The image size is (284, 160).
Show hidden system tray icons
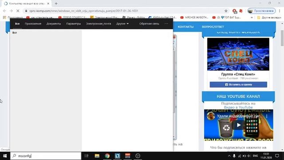229,156
